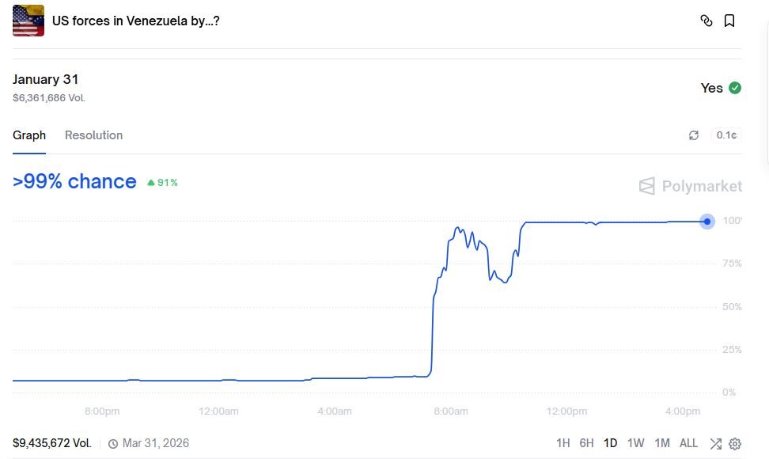Open the market title link
The height and width of the screenshot is (459, 769).
(135, 21)
